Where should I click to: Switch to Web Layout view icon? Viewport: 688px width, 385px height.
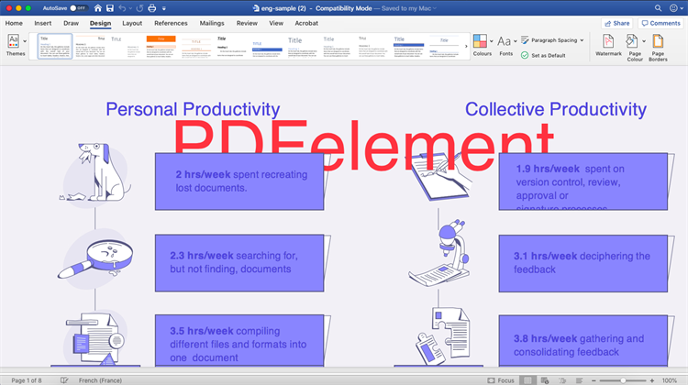pyautogui.click(x=545, y=380)
